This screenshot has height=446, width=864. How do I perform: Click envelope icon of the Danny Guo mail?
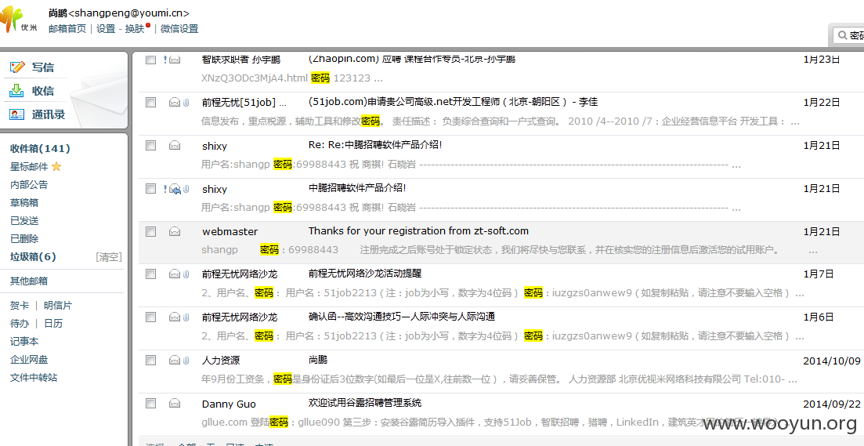pyautogui.click(x=175, y=404)
